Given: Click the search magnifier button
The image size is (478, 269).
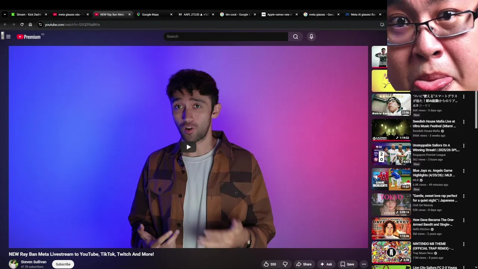Looking at the screenshot, I should (x=295, y=37).
